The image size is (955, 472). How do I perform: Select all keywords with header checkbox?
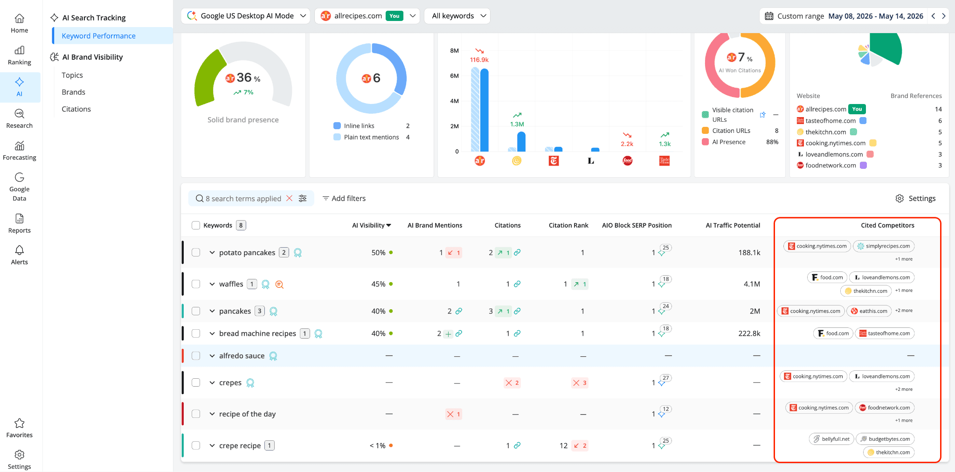click(196, 225)
